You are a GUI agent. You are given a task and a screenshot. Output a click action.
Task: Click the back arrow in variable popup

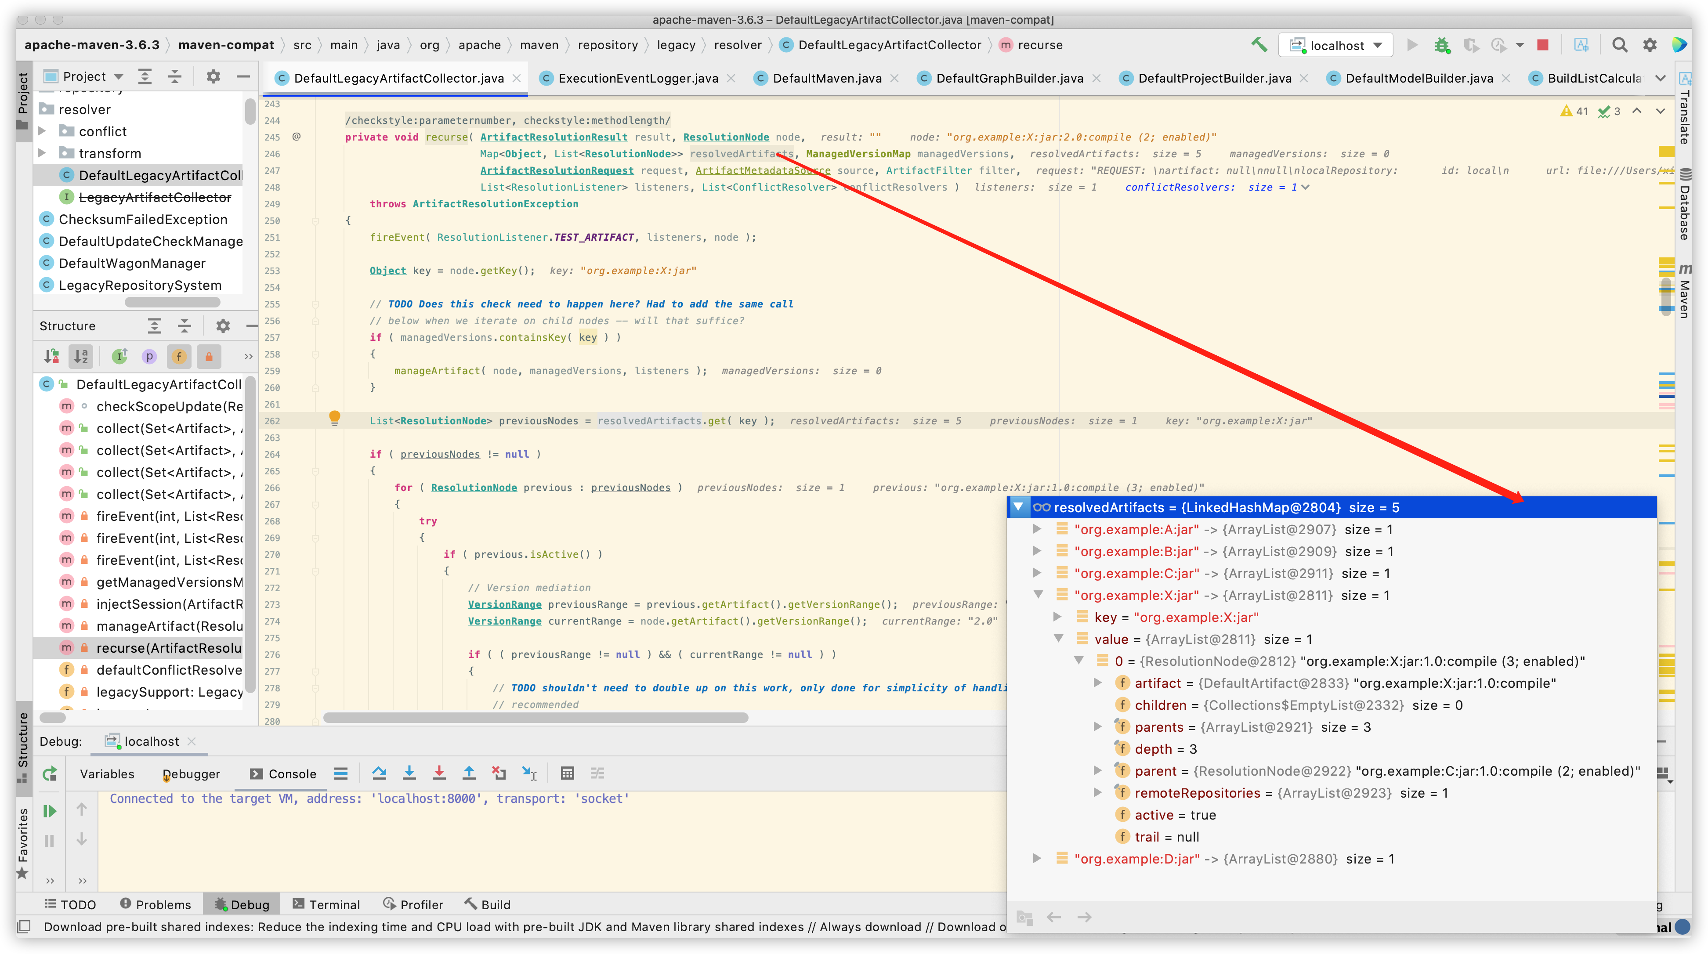(1053, 917)
